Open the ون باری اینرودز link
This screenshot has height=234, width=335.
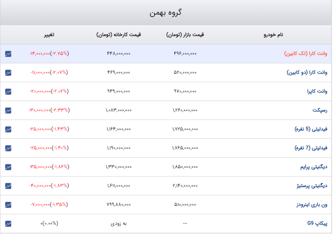click(312, 205)
